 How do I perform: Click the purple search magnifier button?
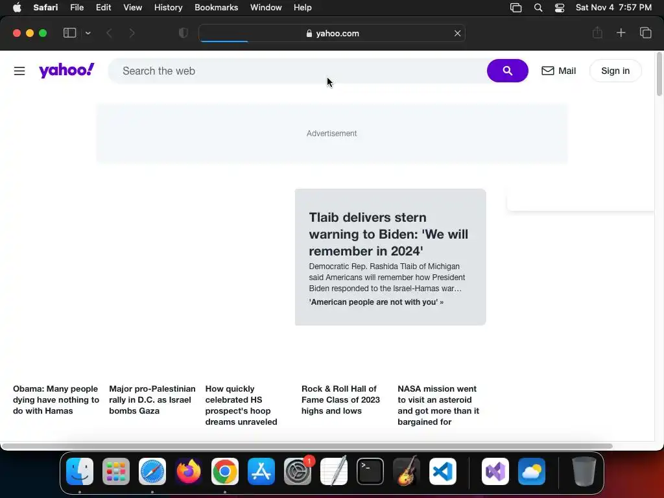507,71
